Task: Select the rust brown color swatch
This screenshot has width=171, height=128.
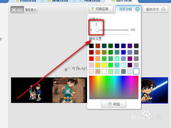Action: (98, 46)
